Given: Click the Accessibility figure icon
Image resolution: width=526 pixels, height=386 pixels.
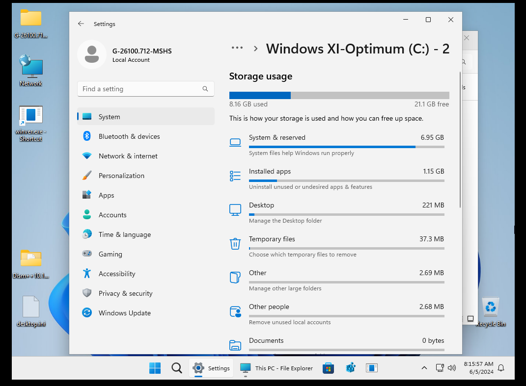Looking at the screenshot, I should pyautogui.click(x=87, y=273).
